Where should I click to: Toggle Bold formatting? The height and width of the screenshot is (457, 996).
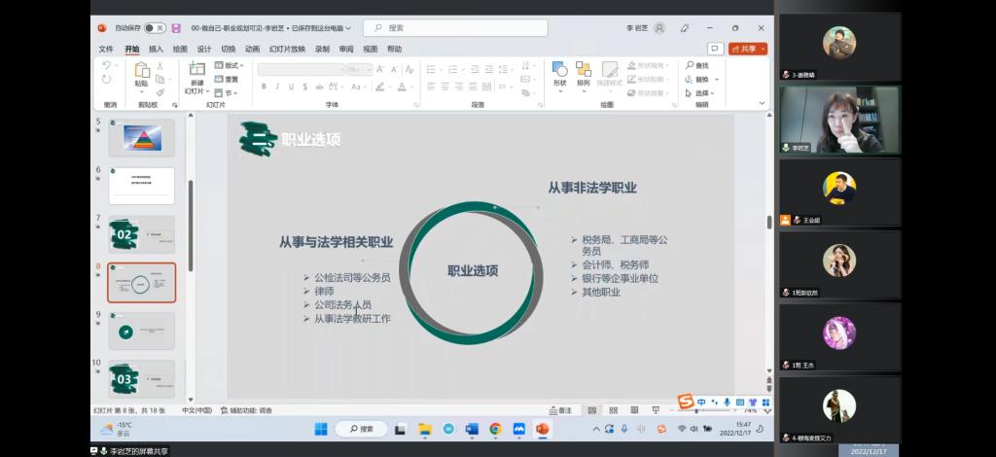click(x=264, y=87)
